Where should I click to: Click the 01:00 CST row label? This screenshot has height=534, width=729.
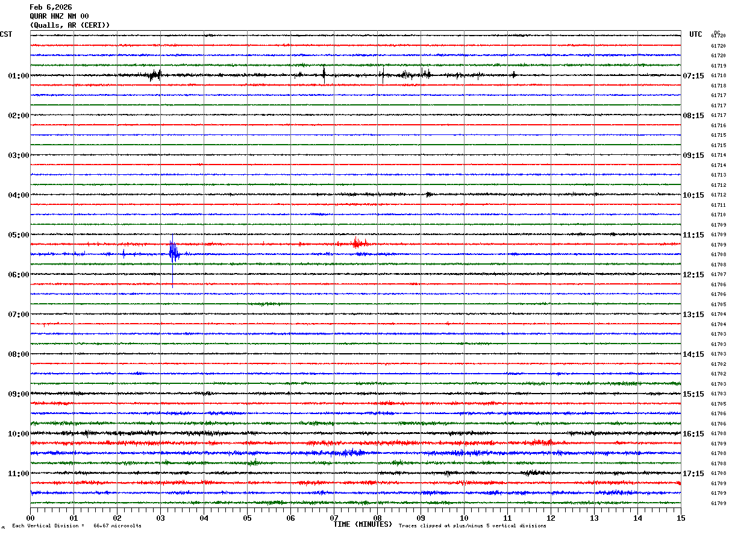pyautogui.click(x=19, y=76)
